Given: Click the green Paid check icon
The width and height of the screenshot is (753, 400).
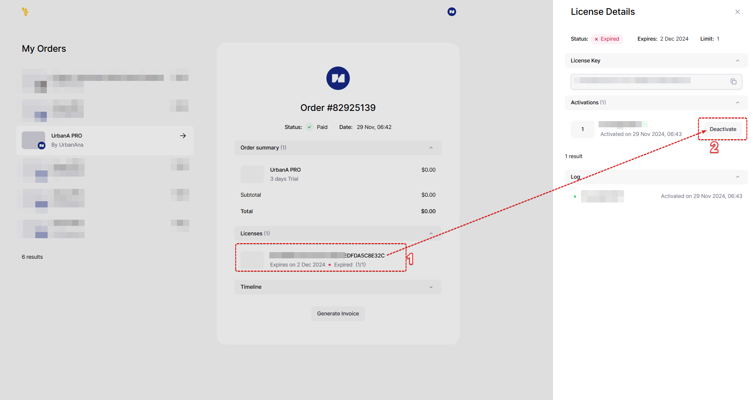Looking at the screenshot, I should click(x=309, y=127).
